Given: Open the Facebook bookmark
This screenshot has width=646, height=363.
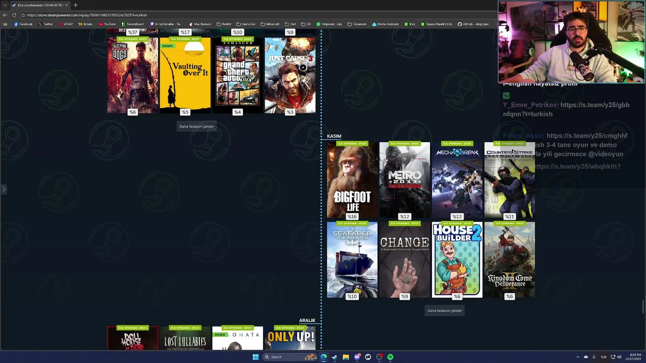Looking at the screenshot, I should point(23,24).
